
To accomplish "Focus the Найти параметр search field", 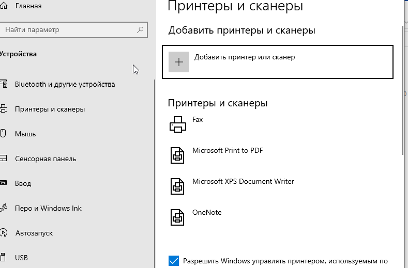I will pyautogui.click(x=73, y=30).
